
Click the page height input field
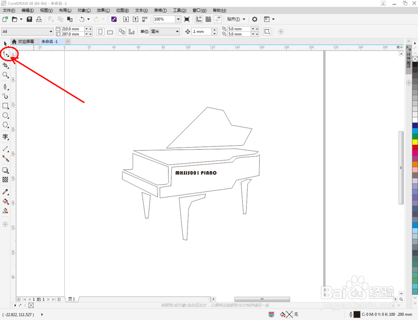coord(73,34)
